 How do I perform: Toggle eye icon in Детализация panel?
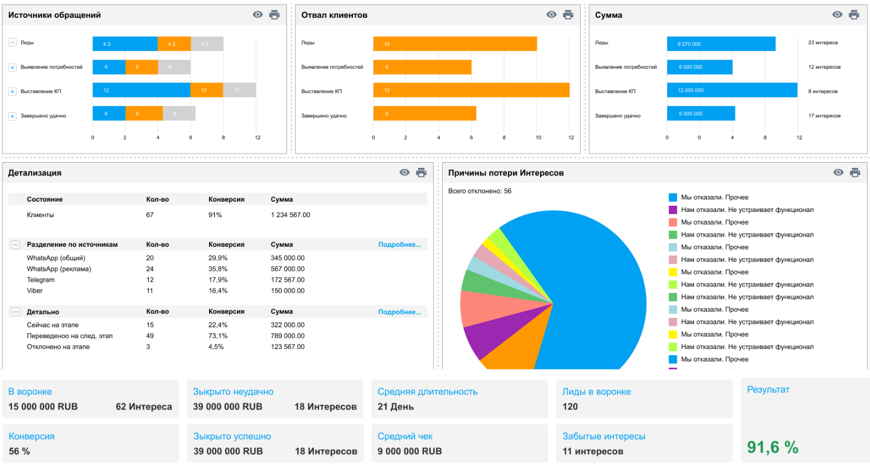(x=404, y=172)
